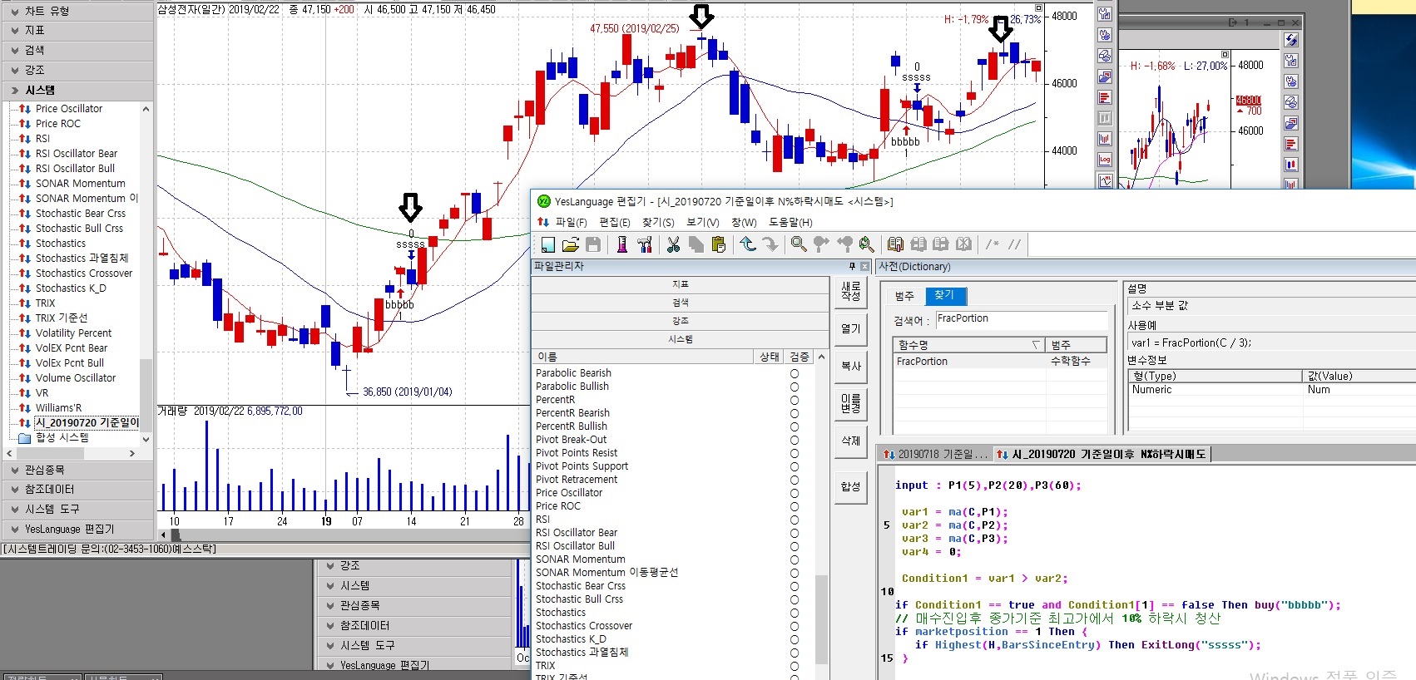Collapse the 시스템 section in left sidebar
1416x680 pixels.
click(x=77, y=90)
